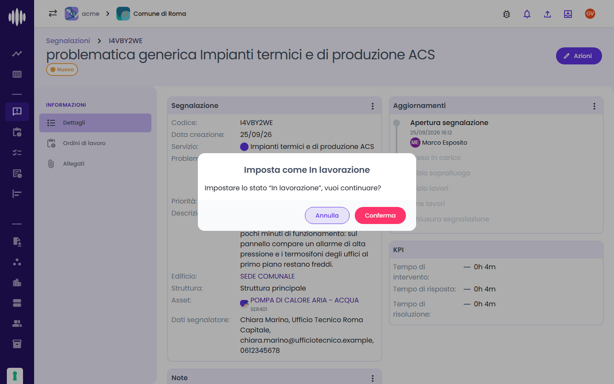Open the file import icon in sidebar
Image resolution: width=614 pixels, height=384 pixels.
pyautogui.click(x=17, y=241)
